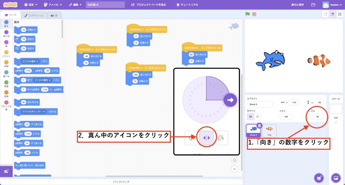
Task: Open the 左向き矢印 key dropdown
Action: pos(86,49)
